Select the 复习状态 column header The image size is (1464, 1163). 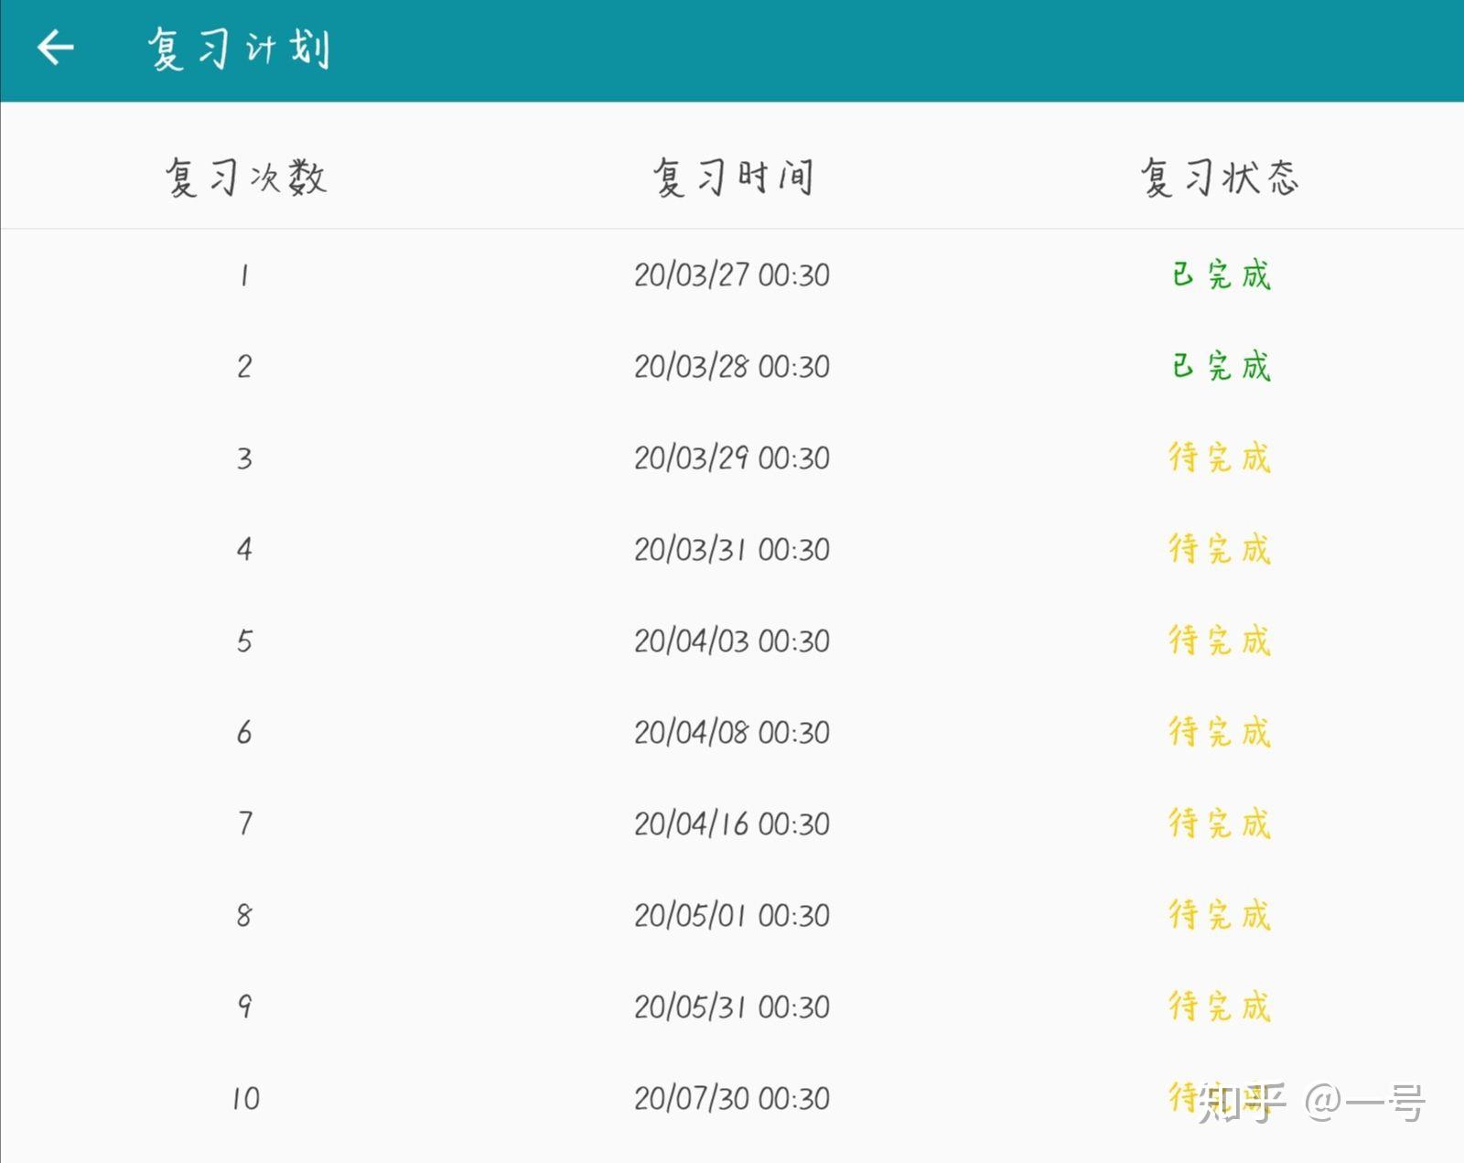coord(1220,177)
